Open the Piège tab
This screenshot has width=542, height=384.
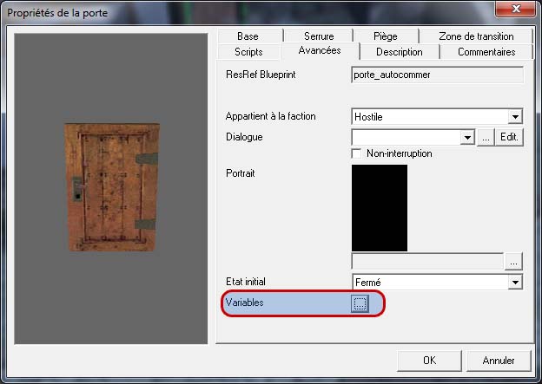[387, 36]
